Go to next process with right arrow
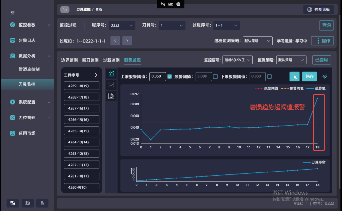The image size is (342, 211). (127, 41)
